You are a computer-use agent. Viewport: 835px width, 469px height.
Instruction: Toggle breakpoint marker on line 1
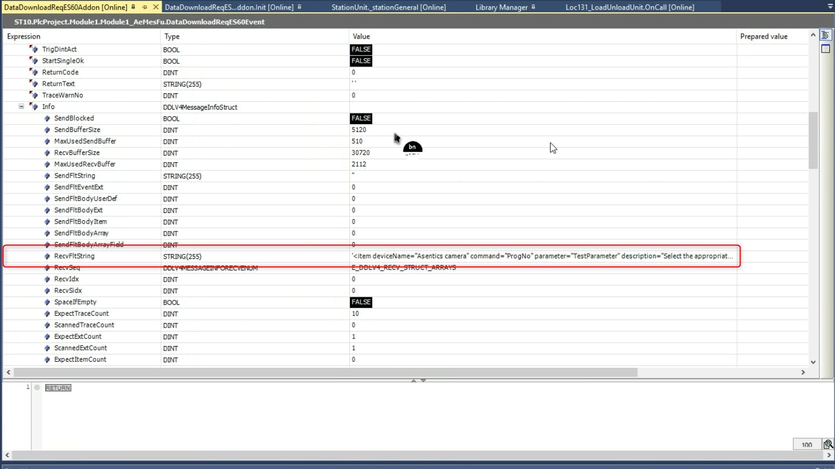(x=37, y=387)
